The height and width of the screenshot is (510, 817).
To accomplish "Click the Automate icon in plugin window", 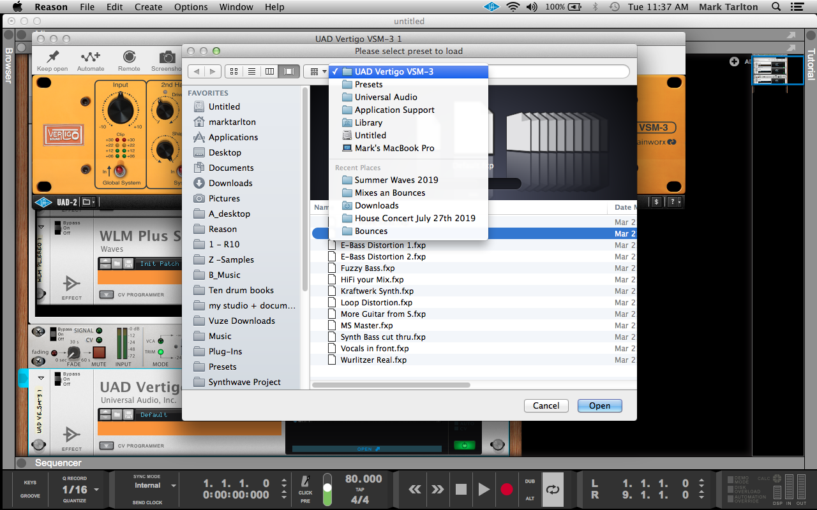I will click(91, 57).
